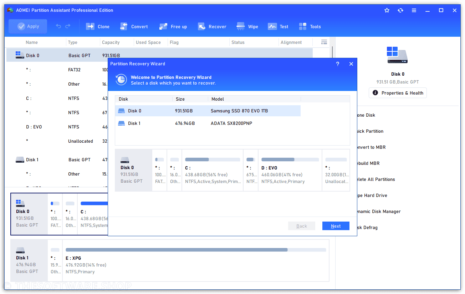Click the Disk Defrag option
The image size is (465, 294).
tap(367, 228)
